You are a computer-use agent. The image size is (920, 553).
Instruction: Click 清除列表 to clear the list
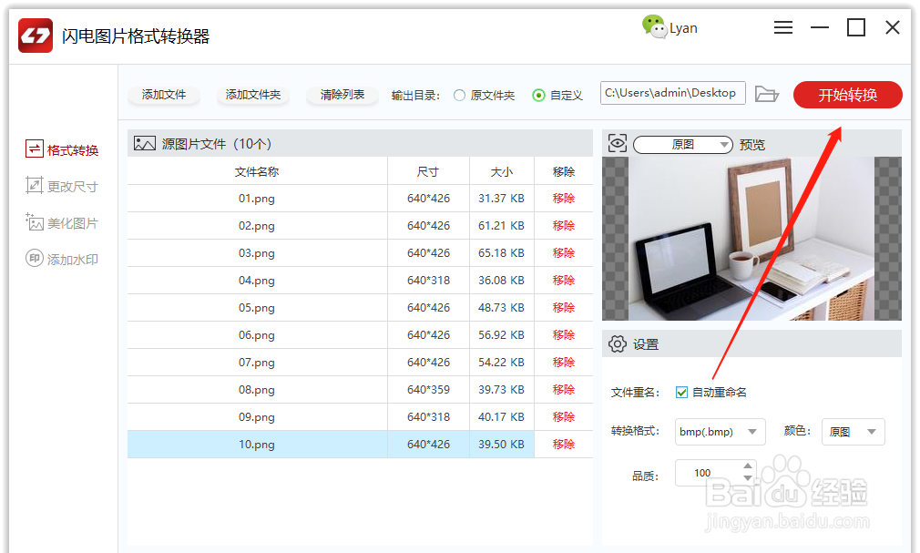pyautogui.click(x=342, y=94)
